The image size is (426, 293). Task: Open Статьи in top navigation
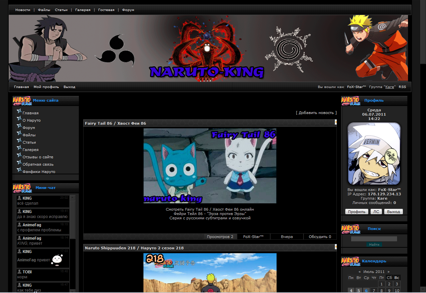(61, 10)
